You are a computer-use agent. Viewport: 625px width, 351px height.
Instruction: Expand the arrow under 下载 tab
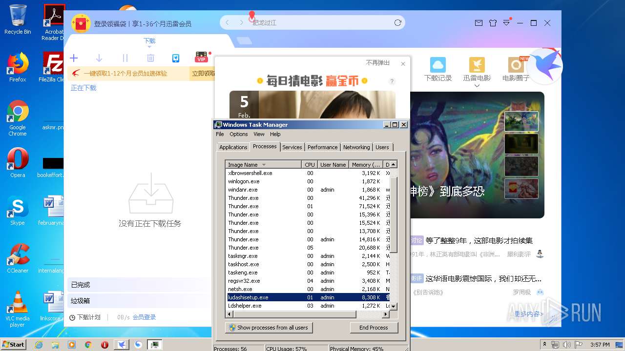click(x=149, y=47)
